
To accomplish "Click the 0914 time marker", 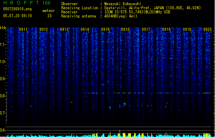I will [x=85, y=29].
